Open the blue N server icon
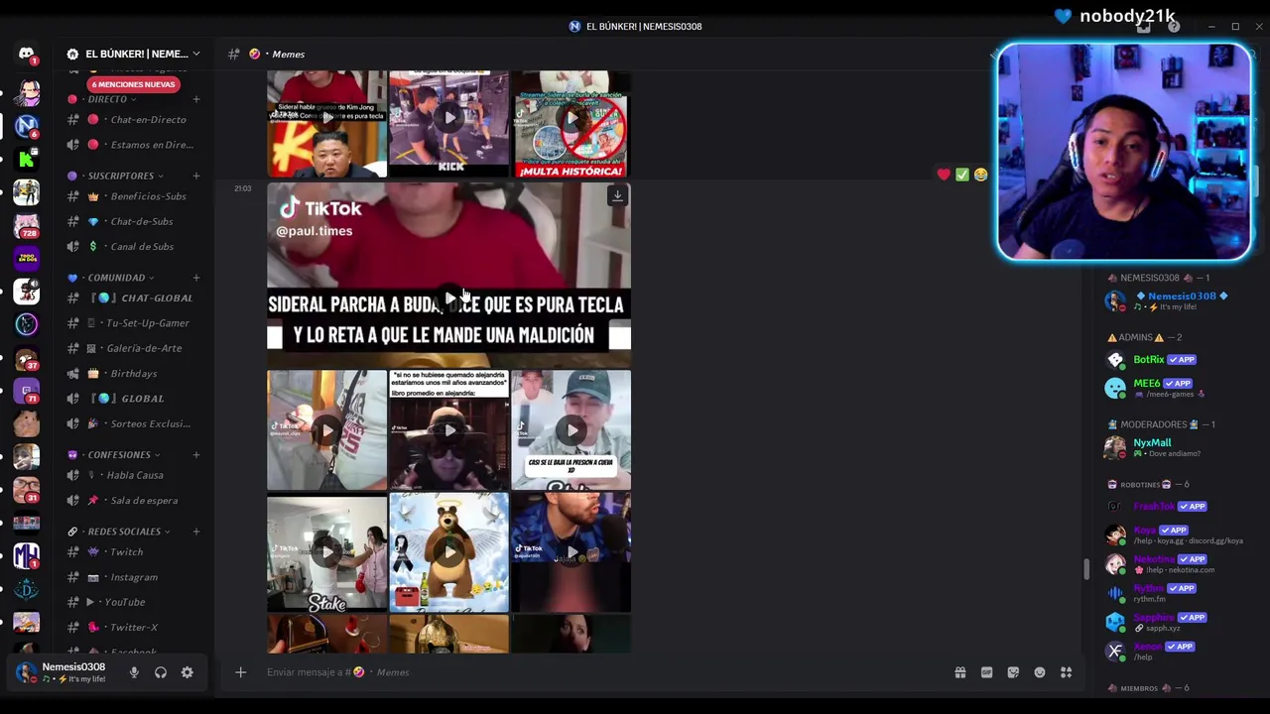1270x714 pixels. click(27, 126)
